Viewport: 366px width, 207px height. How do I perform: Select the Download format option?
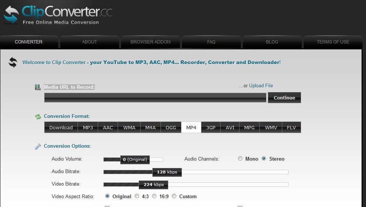[x=61, y=127]
